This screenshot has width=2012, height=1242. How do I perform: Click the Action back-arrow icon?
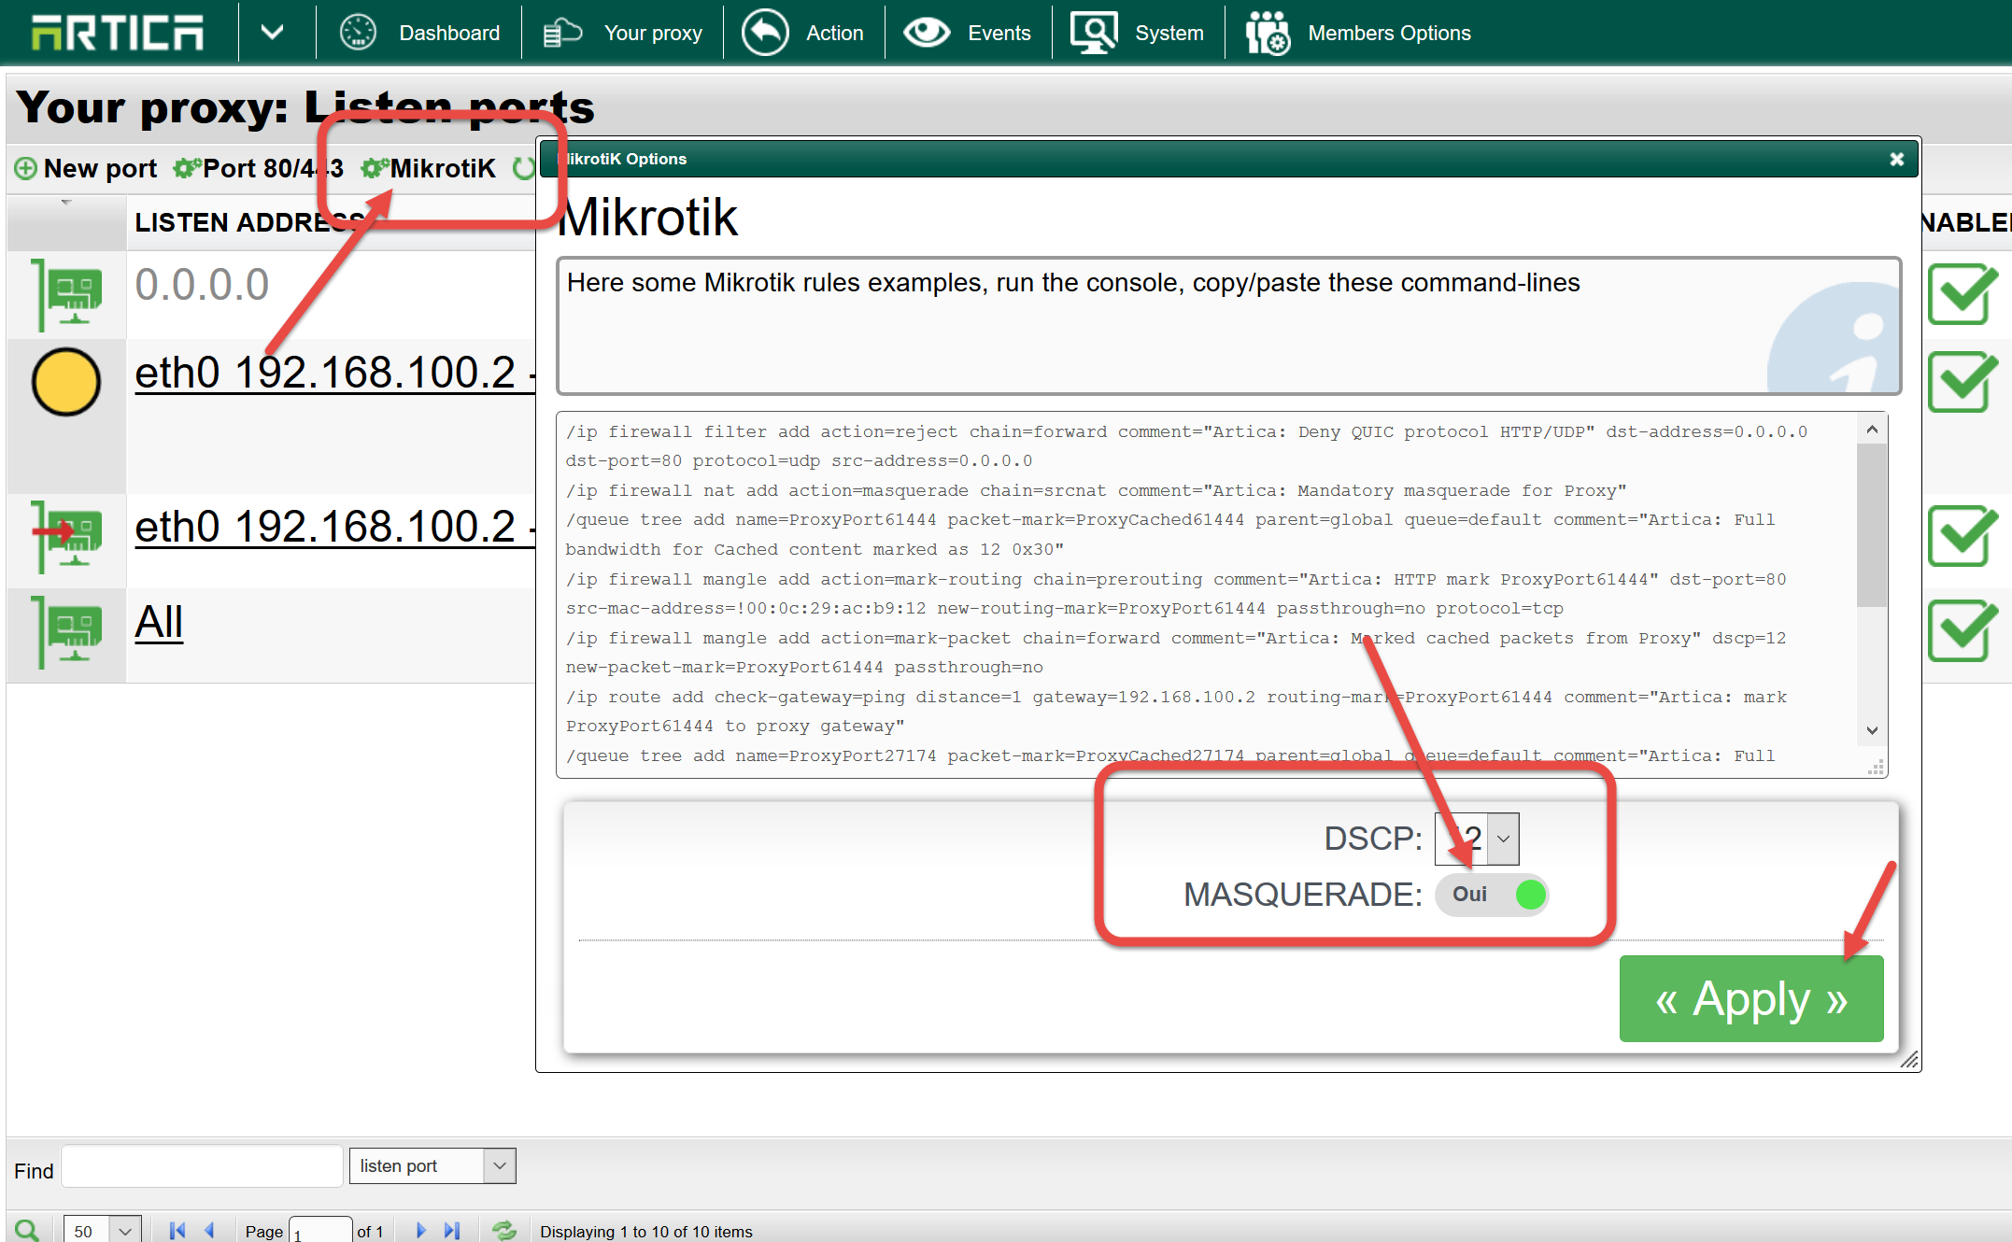(x=765, y=33)
